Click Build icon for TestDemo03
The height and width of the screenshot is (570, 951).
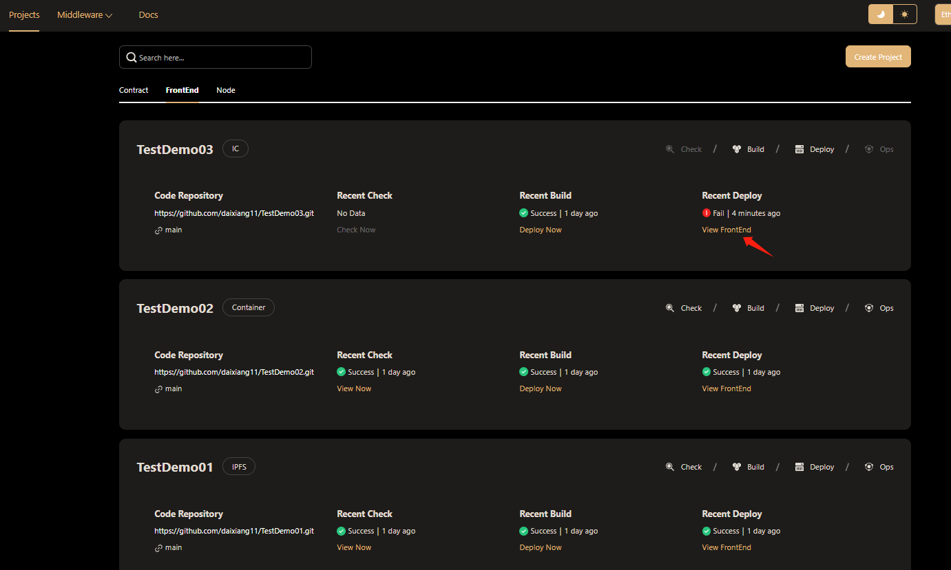click(736, 149)
